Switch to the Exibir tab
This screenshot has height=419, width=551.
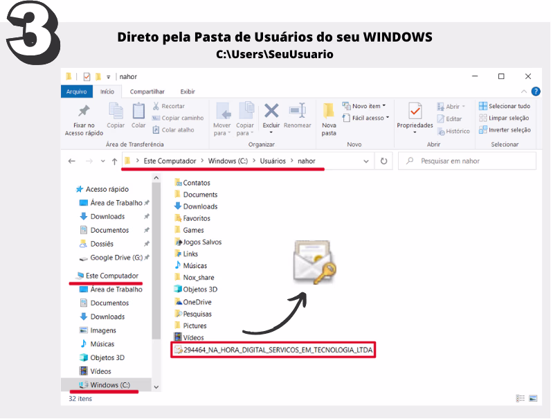tap(188, 91)
